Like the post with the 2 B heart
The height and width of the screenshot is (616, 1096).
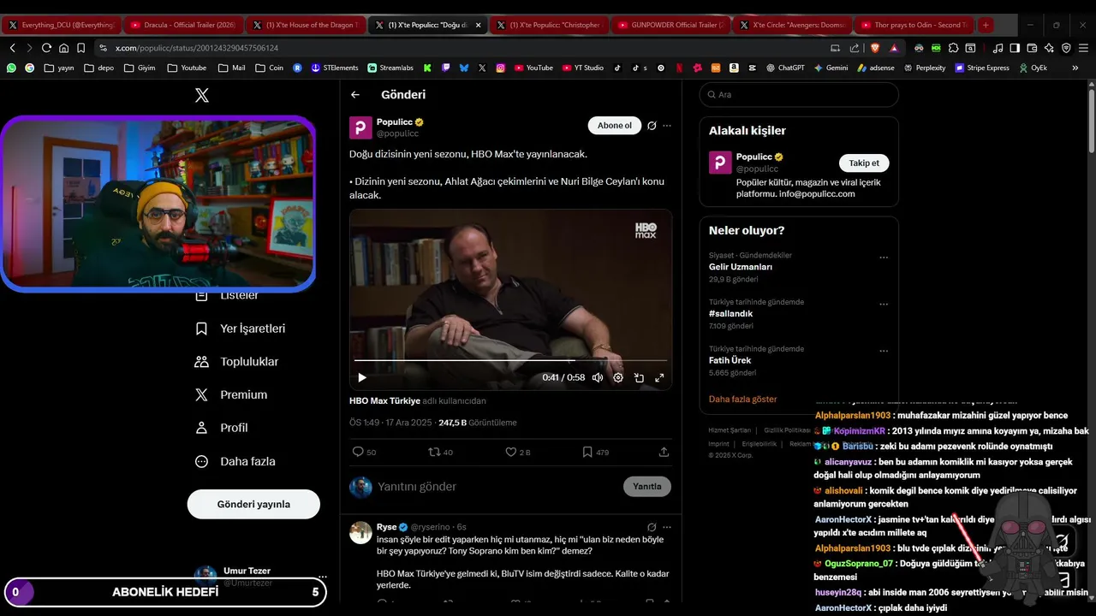tap(517, 452)
